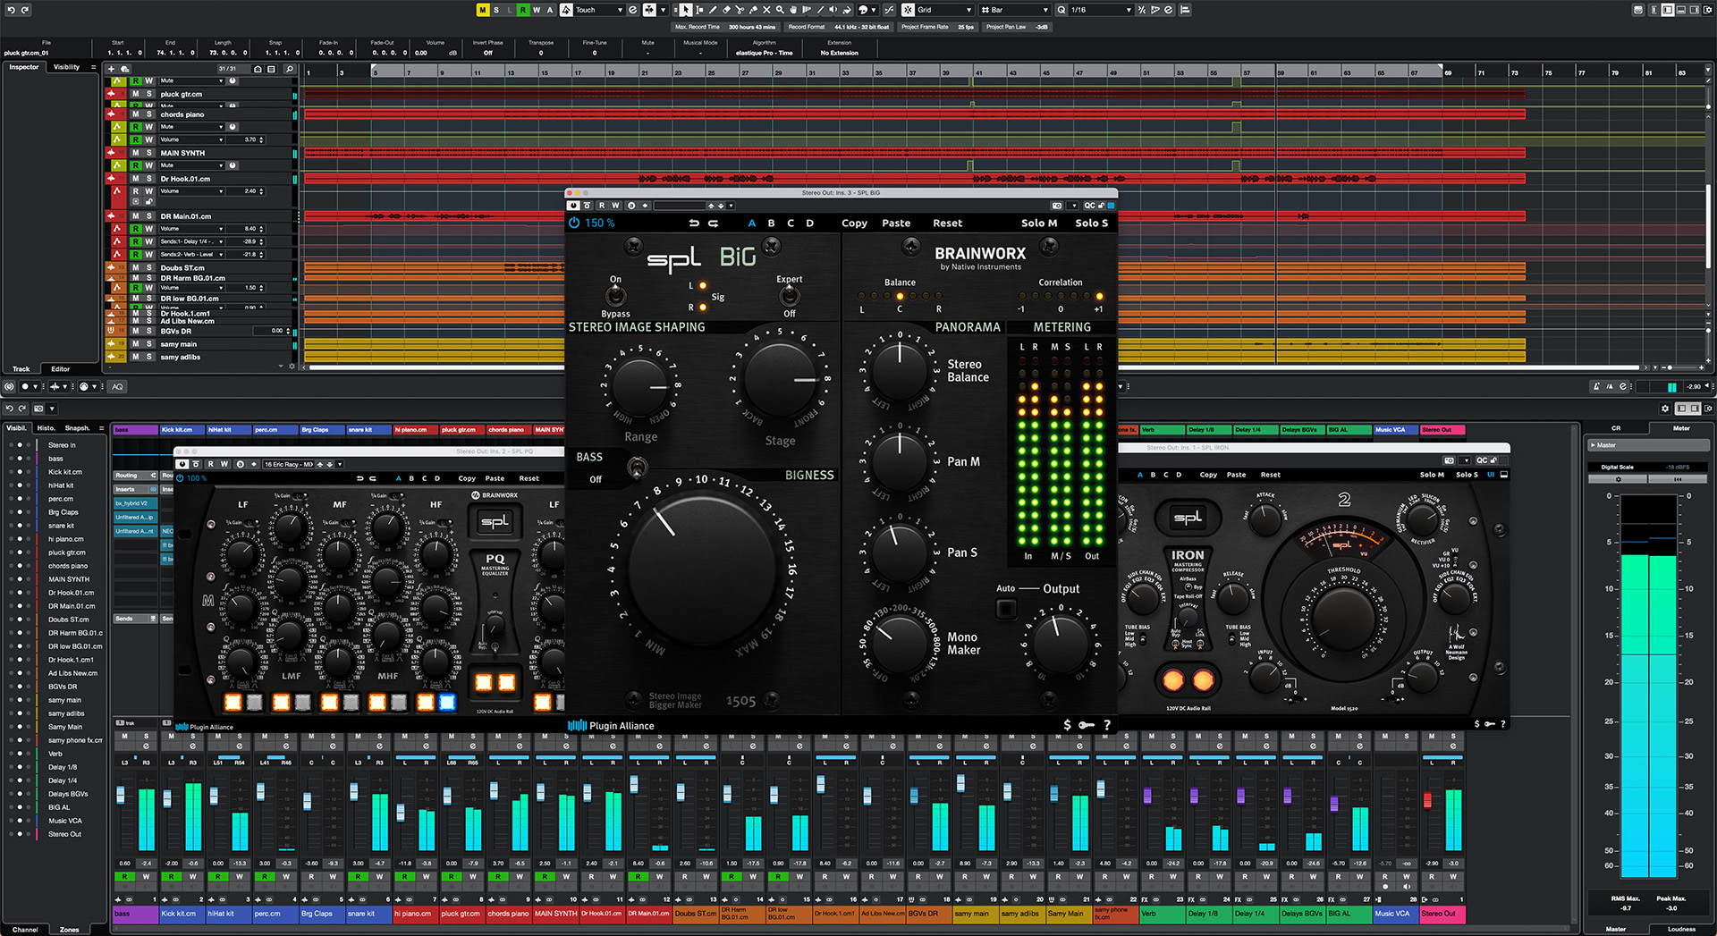This screenshot has width=1717, height=936.
Task: Switch to the Visibility tab in top panel
Action: [x=66, y=67]
